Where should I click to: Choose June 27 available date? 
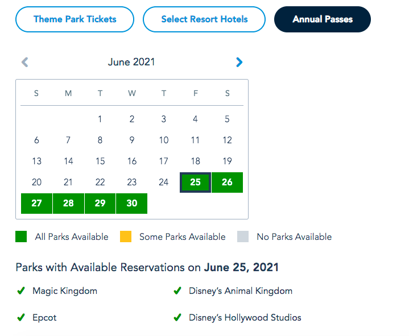pyautogui.click(x=36, y=204)
